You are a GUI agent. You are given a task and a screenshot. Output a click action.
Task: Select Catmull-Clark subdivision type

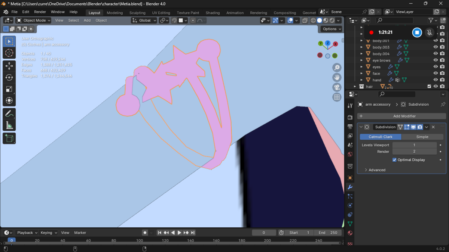[381, 137]
